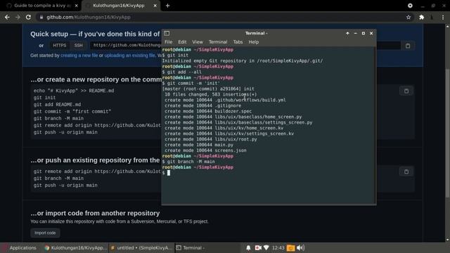This screenshot has height=253, width=450.
Task: Click the lock icon in address bar
Action: pyautogui.click(x=41, y=17)
